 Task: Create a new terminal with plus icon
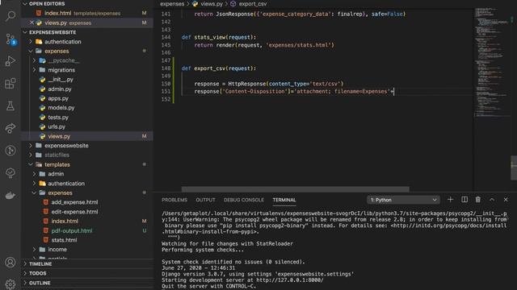tap(450, 200)
